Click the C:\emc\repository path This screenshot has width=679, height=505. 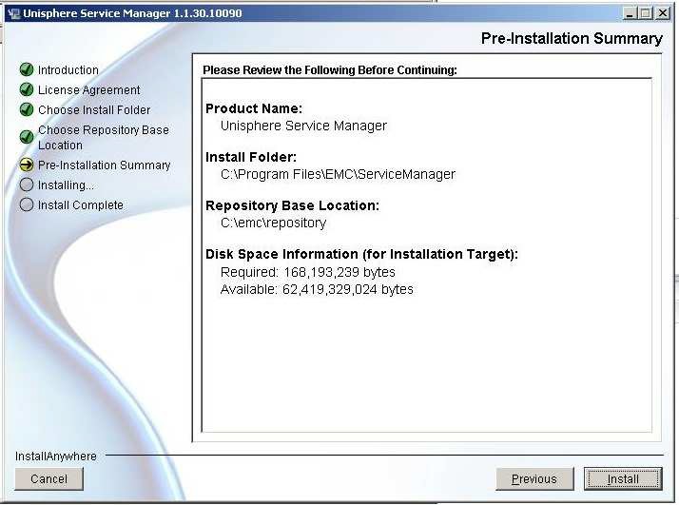click(x=273, y=223)
